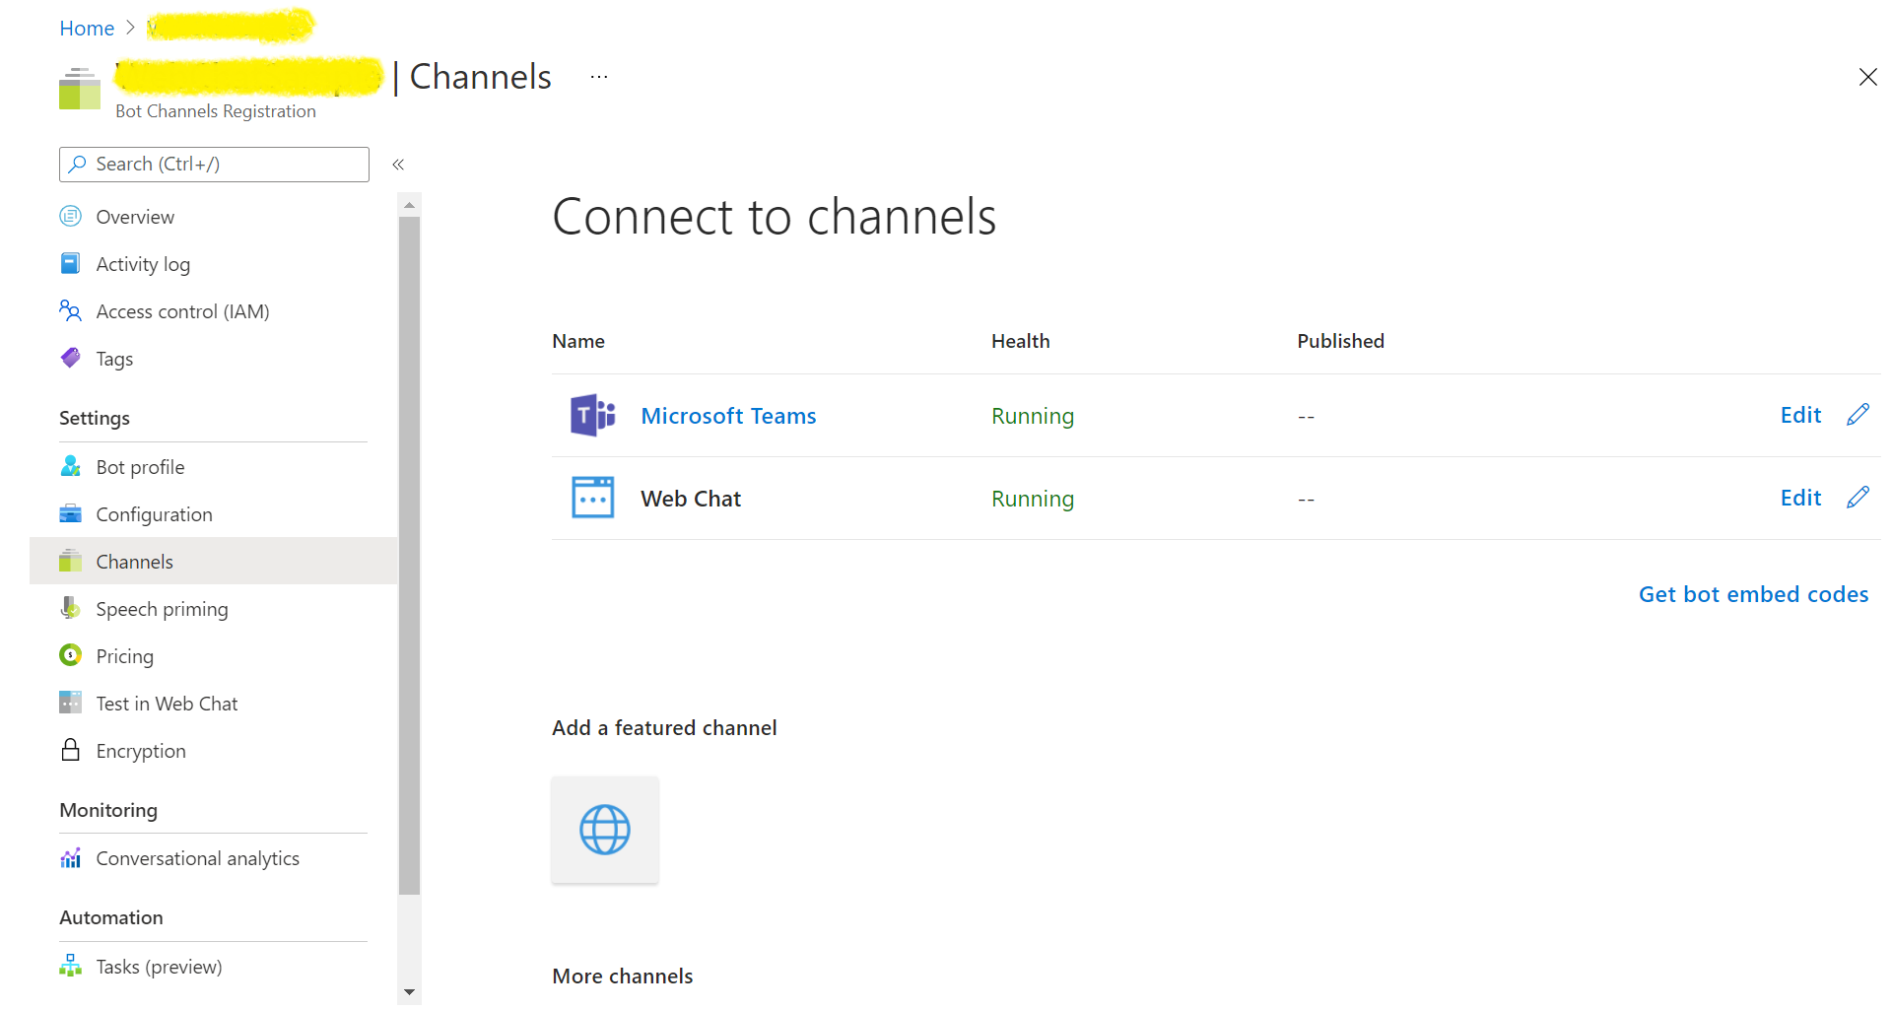Click the Channels icon in the sidebar
This screenshot has width=1892, height=1010.
(70, 561)
